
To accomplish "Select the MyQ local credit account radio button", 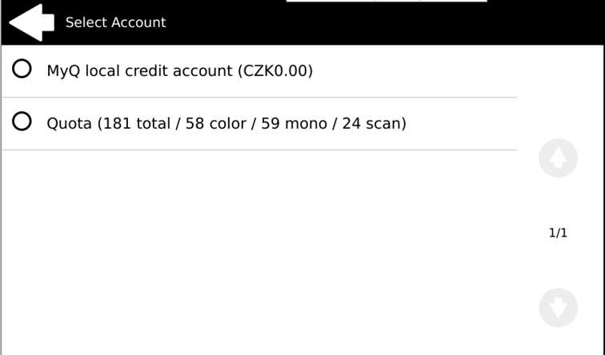I will [22, 70].
